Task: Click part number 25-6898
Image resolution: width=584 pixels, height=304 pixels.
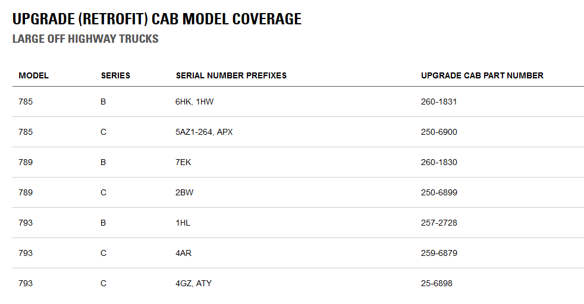Action: pos(437,283)
